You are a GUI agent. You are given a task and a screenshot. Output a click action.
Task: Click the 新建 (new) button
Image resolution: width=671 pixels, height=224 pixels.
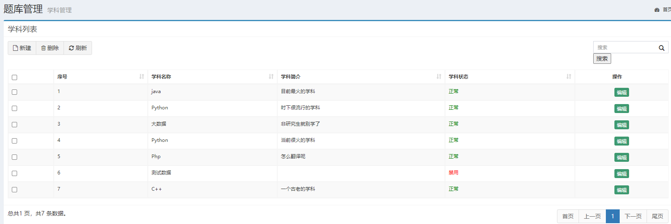click(22, 48)
